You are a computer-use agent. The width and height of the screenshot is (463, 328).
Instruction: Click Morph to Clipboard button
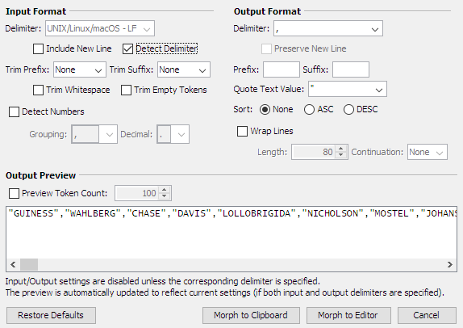pos(251,315)
